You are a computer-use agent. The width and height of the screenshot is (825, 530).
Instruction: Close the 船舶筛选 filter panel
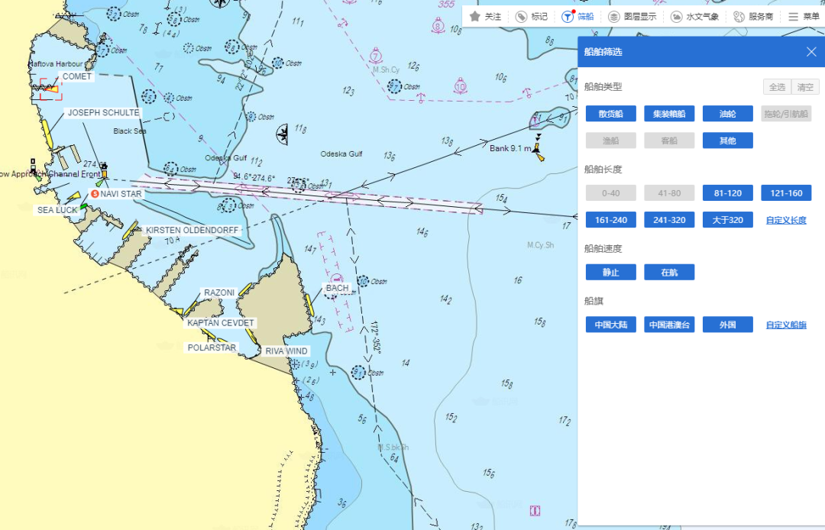(x=811, y=52)
